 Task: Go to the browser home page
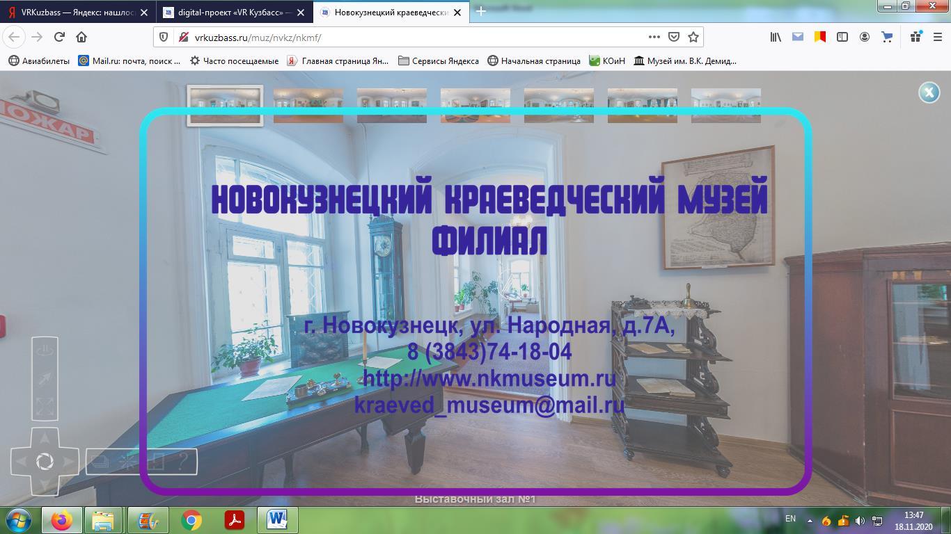[x=81, y=37]
